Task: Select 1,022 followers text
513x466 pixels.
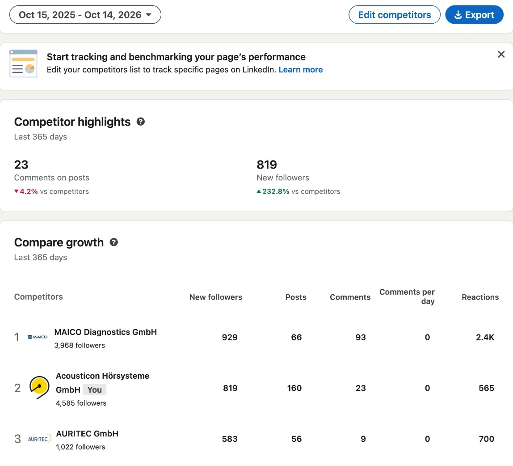Action: [x=80, y=447]
